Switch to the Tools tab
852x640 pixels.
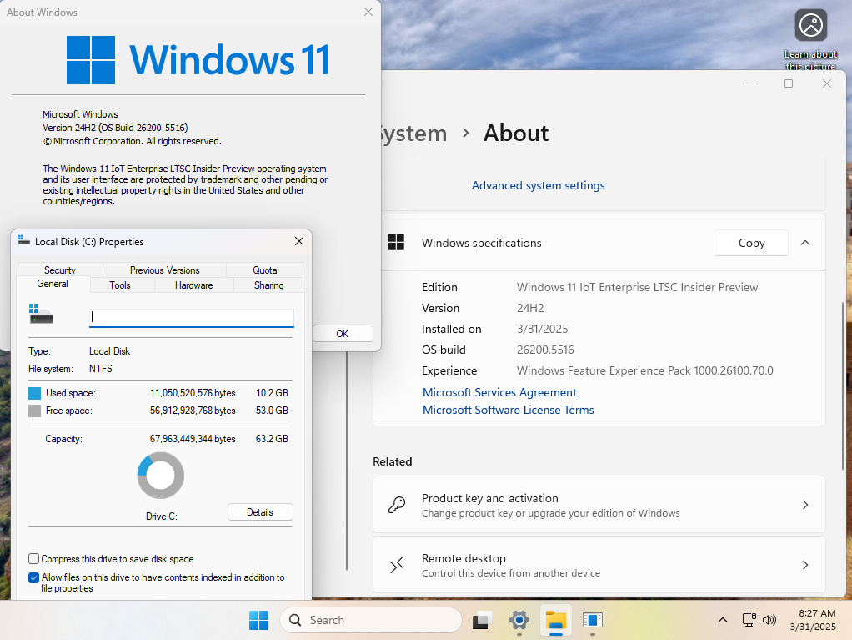pyautogui.click(x=120, y=285)
